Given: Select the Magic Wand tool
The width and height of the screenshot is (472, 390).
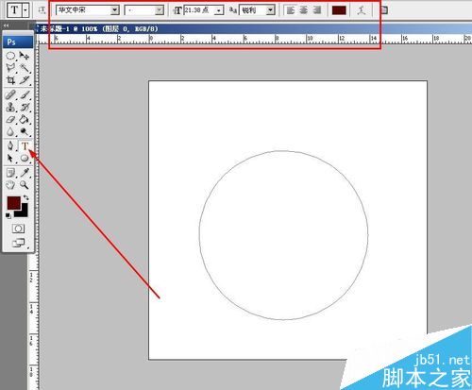Looking at the screenshot, I should point(25,68).
